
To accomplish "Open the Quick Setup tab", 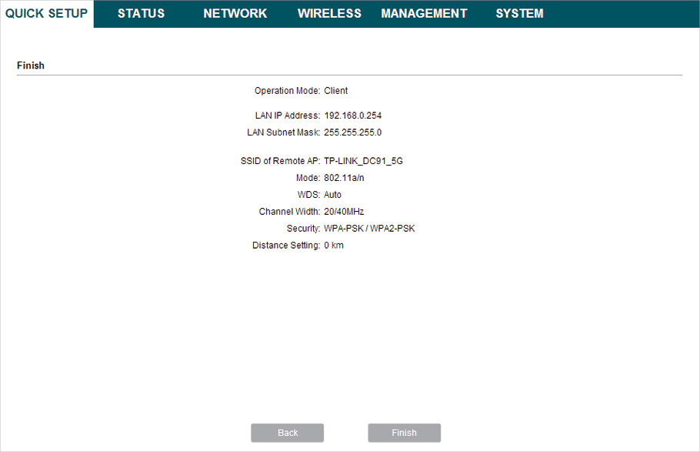I will pyautogui.click(x=46, y=14).
